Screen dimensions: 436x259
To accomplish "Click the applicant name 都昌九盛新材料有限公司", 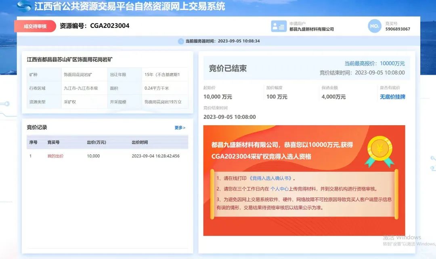I will coord(311,29).
